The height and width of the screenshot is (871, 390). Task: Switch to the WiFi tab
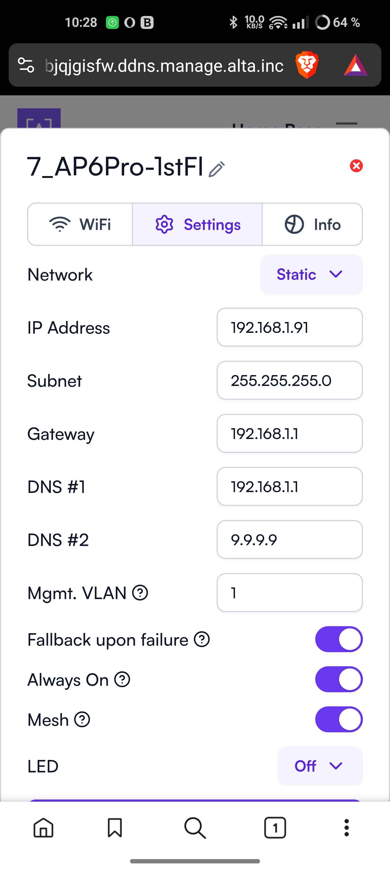80,224
